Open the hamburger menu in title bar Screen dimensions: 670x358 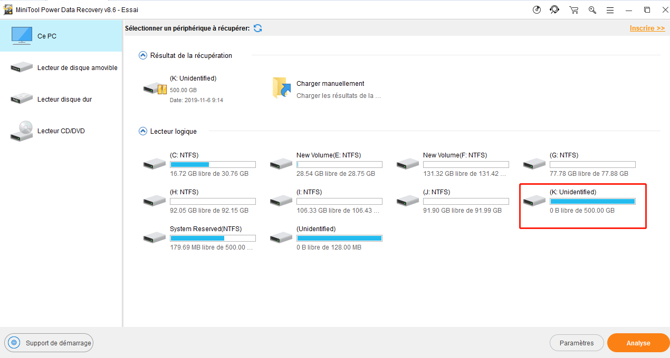pos(610,9)
